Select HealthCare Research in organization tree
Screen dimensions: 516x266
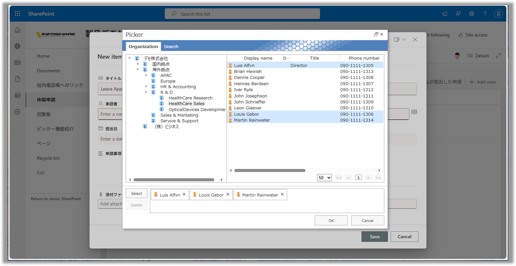click(190, 98)
